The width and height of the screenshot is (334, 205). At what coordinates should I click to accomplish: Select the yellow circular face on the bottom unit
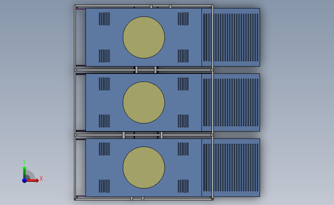[x=144, y=168]
